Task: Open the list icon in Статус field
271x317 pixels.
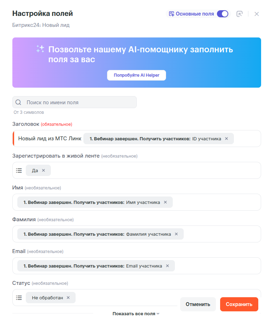Action: [19, 298]
